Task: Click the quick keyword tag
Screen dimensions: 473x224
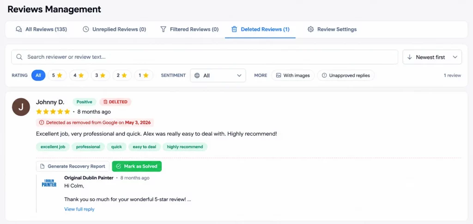Action: click(x=116, y=147)
